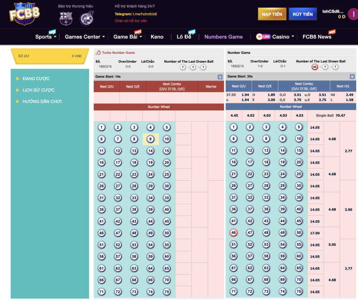
Task: Open the Numbers Game menu item
Action: [x=223, y=37]
